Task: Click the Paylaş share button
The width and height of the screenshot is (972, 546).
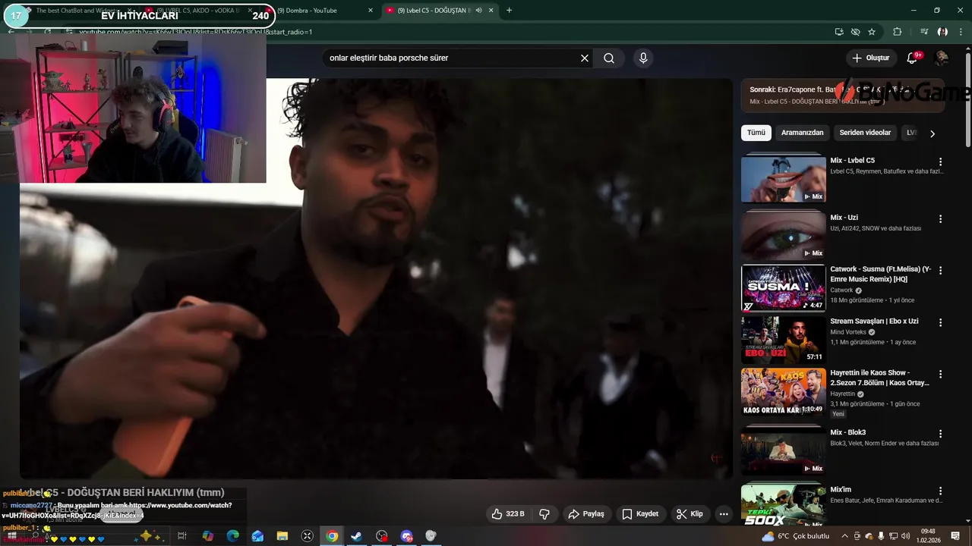Action: pyautogui.click(x=586, y=514)
